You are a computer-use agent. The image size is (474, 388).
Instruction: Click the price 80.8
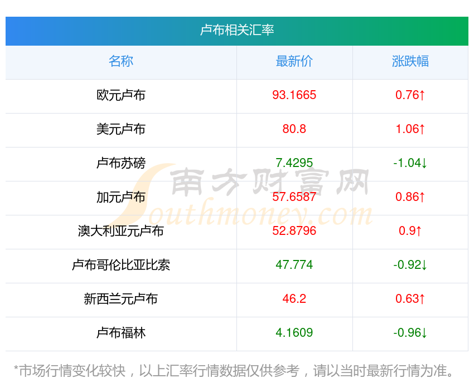pyautogui.click(x=294, y=129)
